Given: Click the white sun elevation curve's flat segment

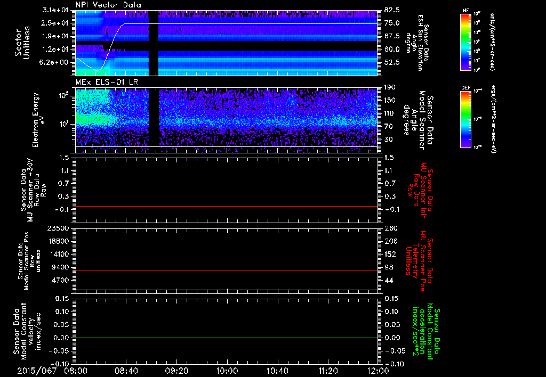Looking at the screenshot, I should 251,23.
